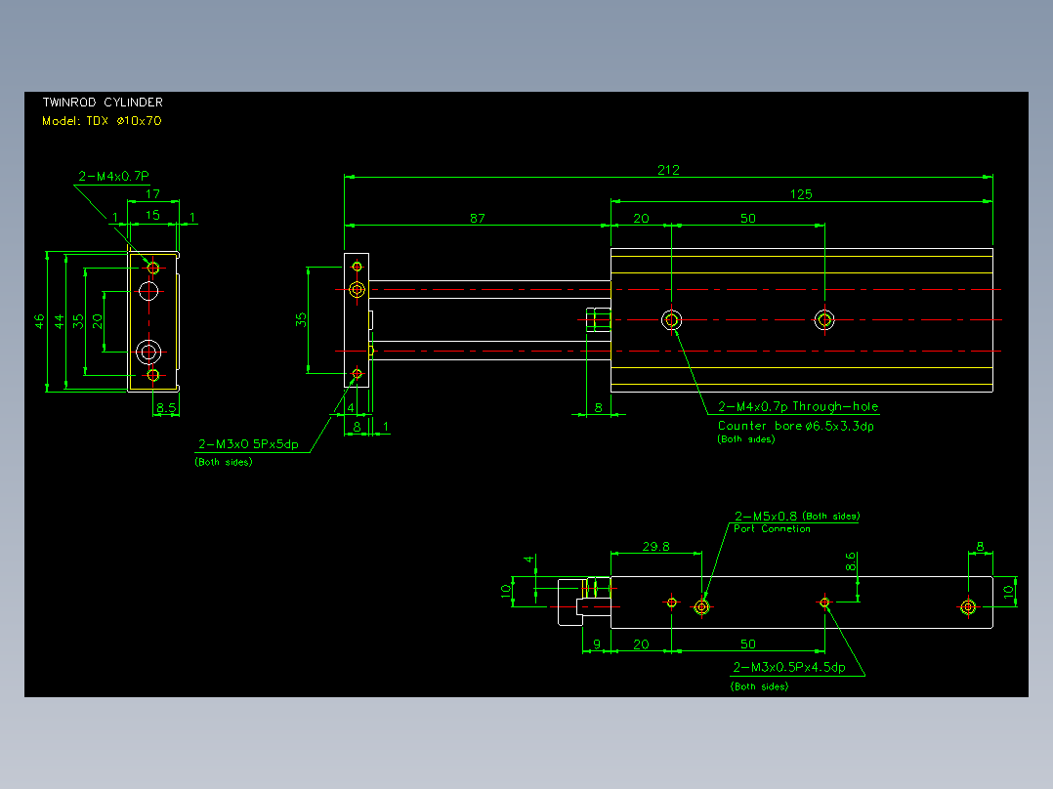
Task: Select the 2-M5x0.8 port callout
Action: point(766,516)
